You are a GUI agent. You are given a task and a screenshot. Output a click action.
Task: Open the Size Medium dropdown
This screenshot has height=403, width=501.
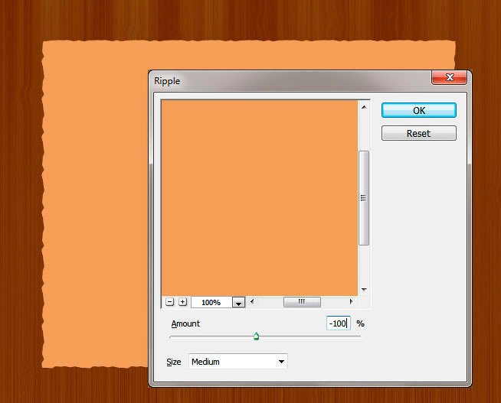click(x=238, y=362)
